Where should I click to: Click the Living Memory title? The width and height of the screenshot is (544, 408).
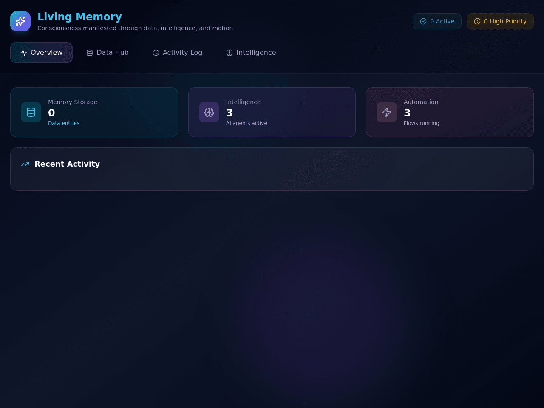[79, 17]
